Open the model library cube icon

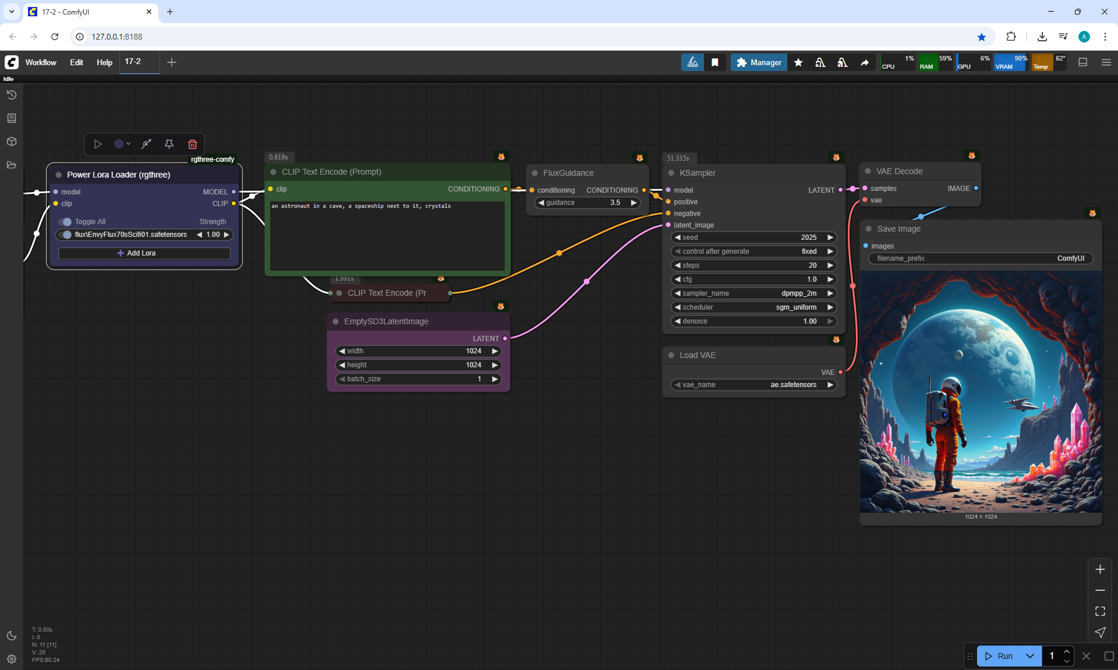[12, 141]
